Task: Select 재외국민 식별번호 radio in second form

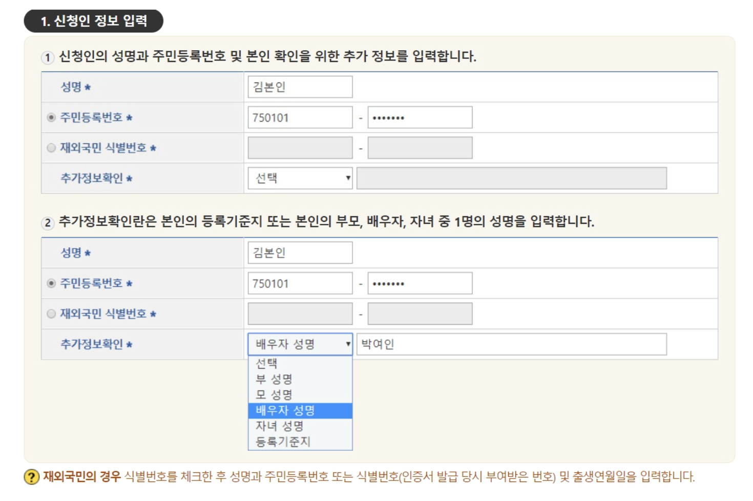Action: (51, 314)
